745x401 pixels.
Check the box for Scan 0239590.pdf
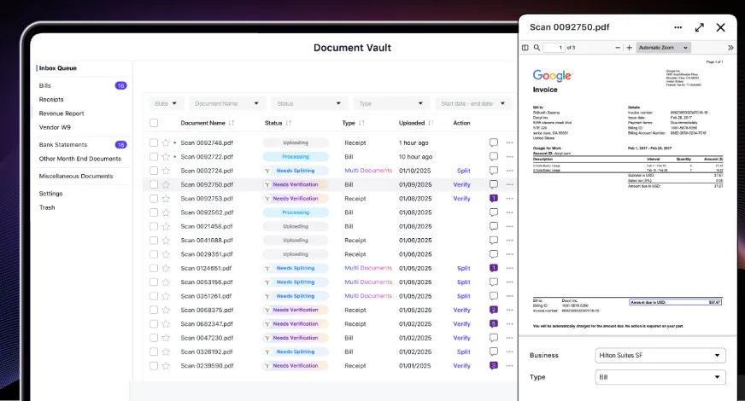(154, 366)
